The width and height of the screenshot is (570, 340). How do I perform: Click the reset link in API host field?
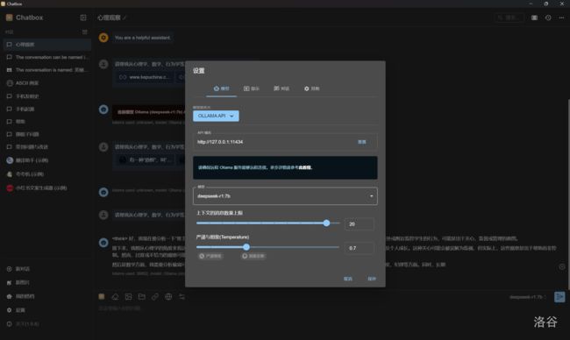pos(361,142)
